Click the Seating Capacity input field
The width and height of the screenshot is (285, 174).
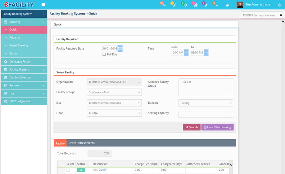point(206,114)
